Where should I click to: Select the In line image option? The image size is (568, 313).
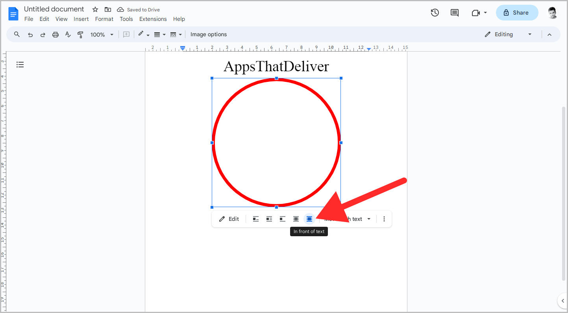pos(256,219)
